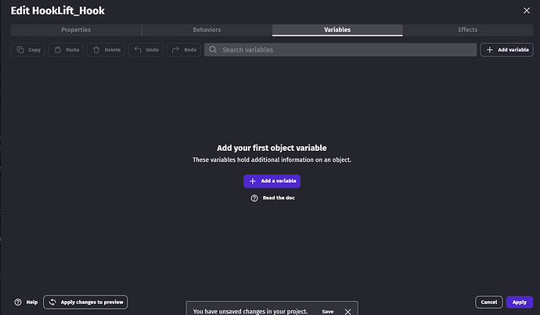Click the Redo arrow button

(184, 50)
